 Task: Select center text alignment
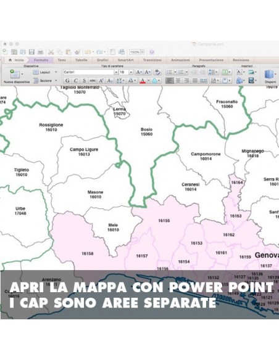click(x=178, y=81)
